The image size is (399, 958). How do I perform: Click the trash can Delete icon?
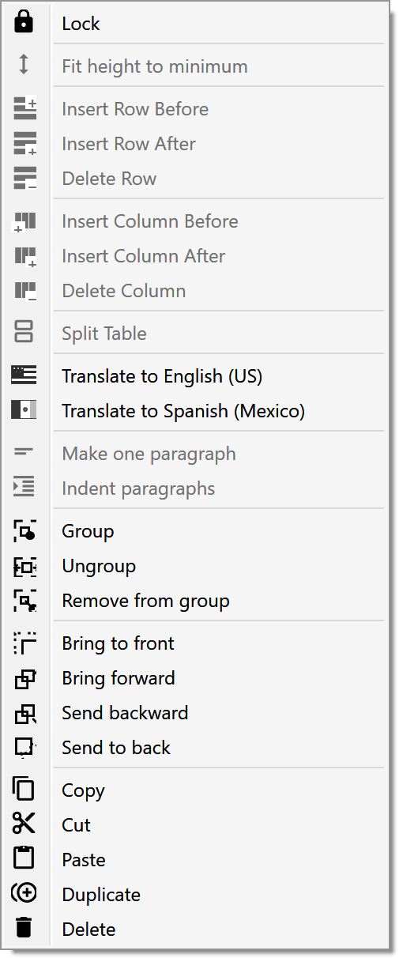click(24, 928)
